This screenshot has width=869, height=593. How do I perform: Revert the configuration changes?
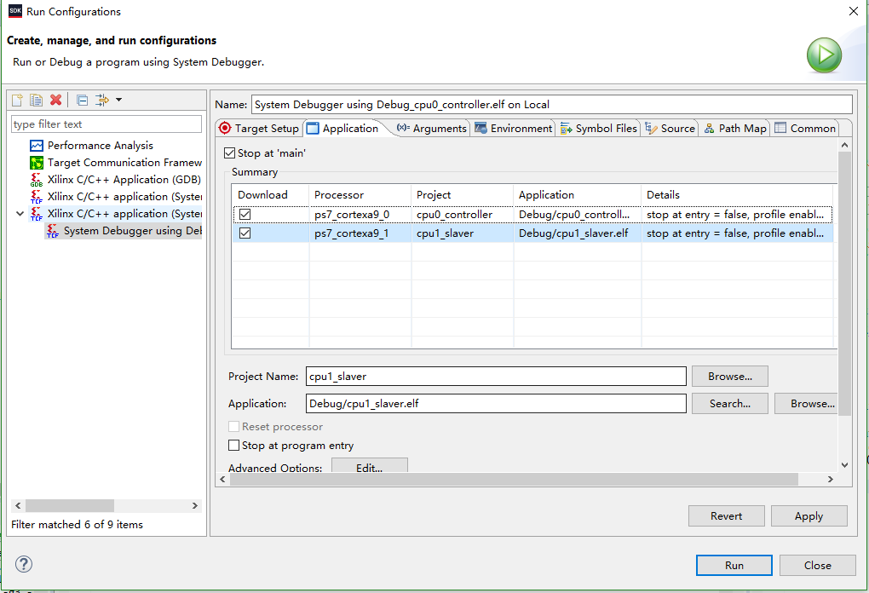pyautogui.click(x=726, y=516)
